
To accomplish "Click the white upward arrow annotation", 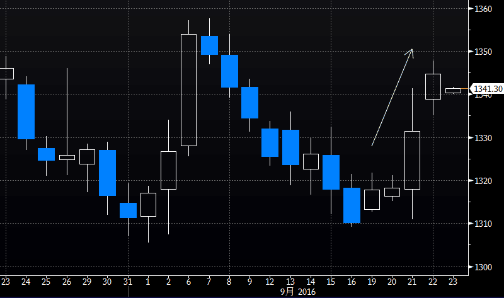I will 392,97.
